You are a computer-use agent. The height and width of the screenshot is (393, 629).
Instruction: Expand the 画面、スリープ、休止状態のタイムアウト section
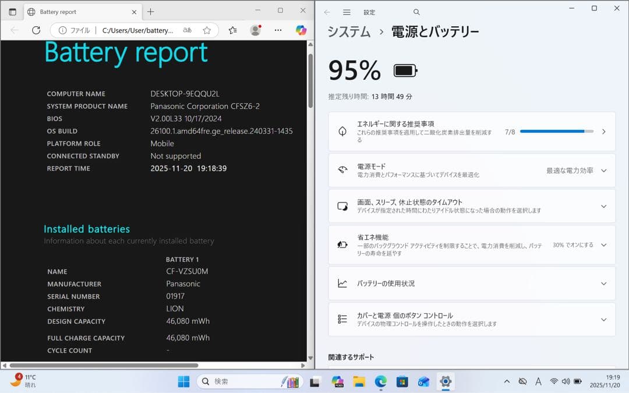pos(604,206)
